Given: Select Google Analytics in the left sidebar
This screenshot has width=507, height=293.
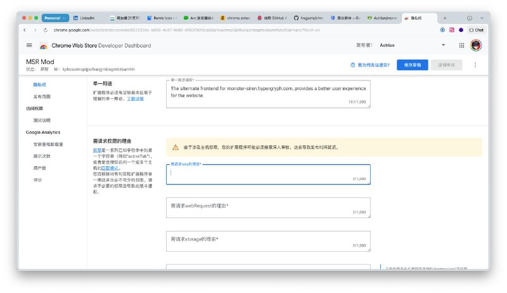Looking at the screenshot, I should click(x=43, y=133).
